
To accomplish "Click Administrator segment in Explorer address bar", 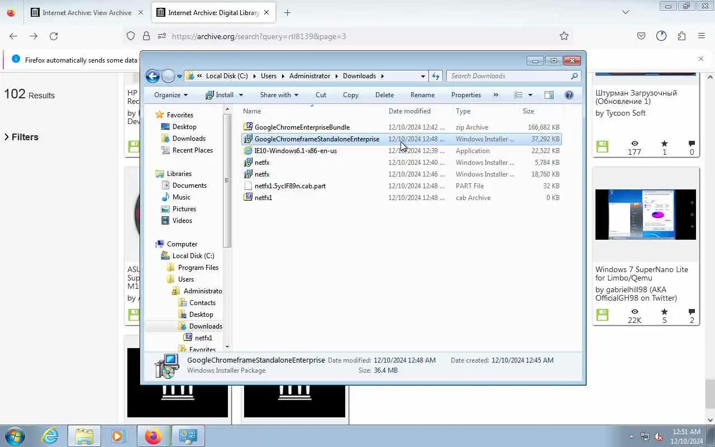I will click(310, 76).
